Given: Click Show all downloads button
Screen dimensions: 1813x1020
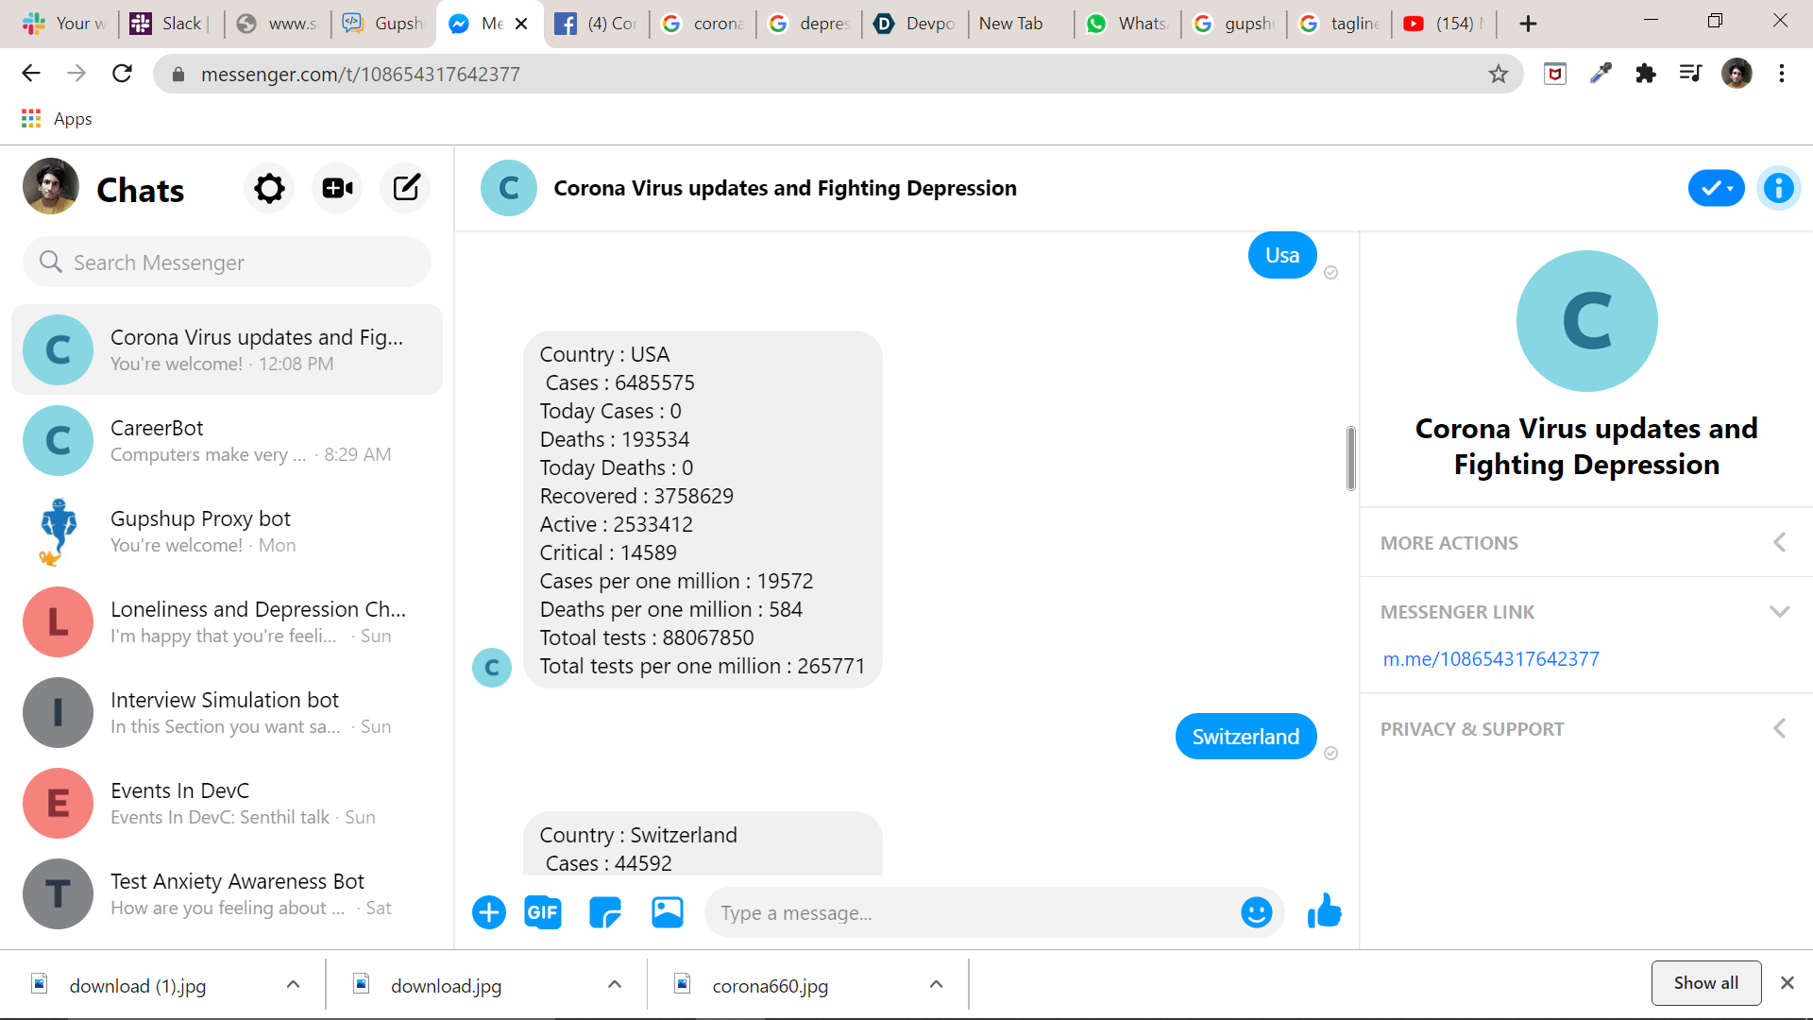Looking at the screenshot, I should 1705,983.
